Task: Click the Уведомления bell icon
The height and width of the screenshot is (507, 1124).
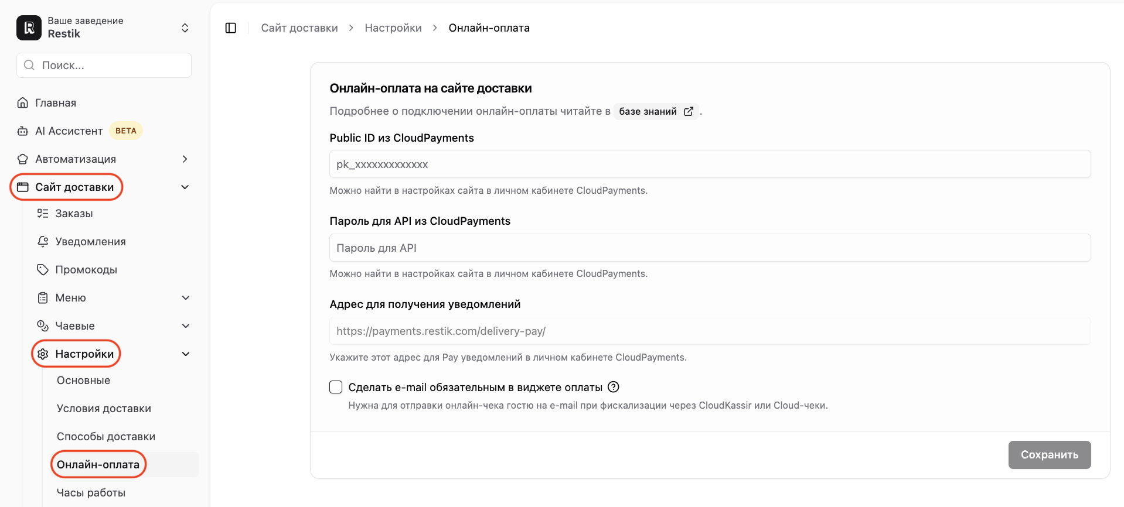Action: click(x=43, y=241)
